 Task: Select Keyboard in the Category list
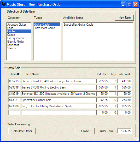click(x=19, y=45)
